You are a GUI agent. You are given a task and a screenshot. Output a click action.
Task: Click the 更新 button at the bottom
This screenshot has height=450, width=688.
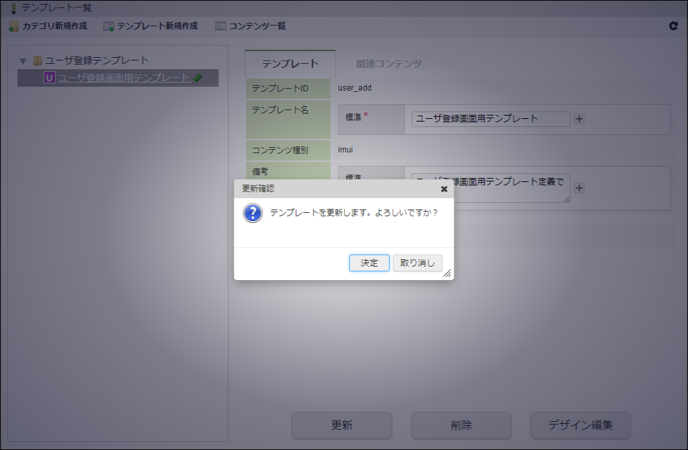pyautogui.click(x=342, y=425)
